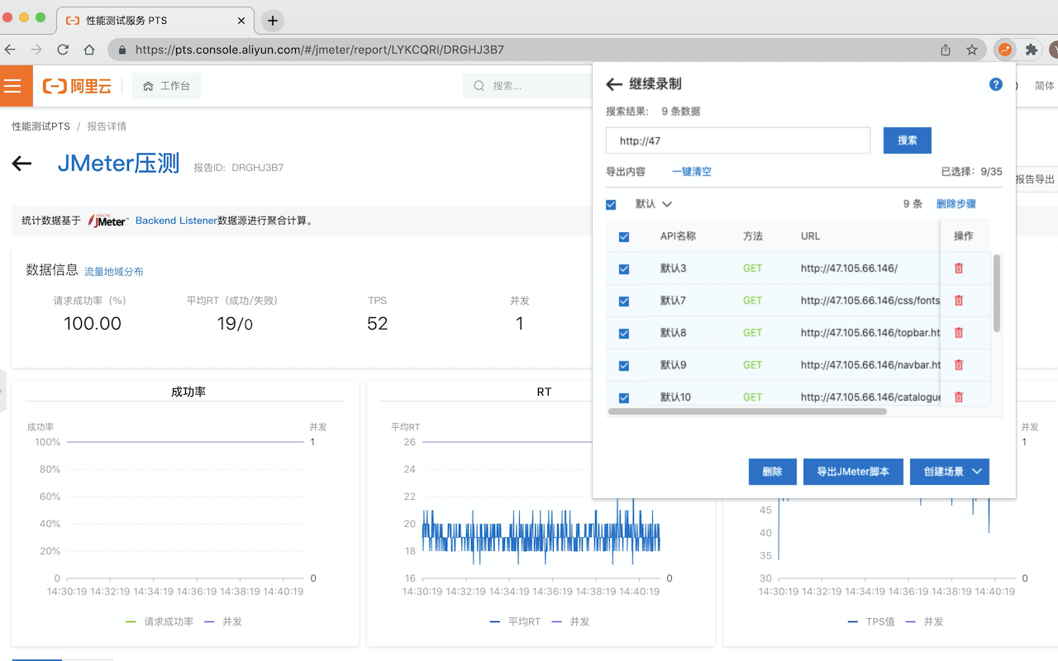Image resolution: width=1058 pixels, height=661 pixels.
Task: Click the back arrow beside 继续录制
Action: 613,84
